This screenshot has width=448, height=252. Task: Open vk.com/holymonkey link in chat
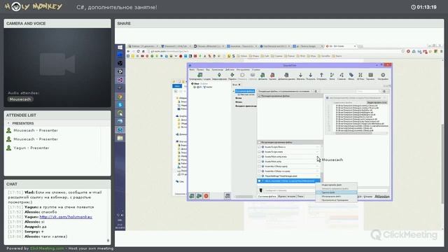(66, 217)
